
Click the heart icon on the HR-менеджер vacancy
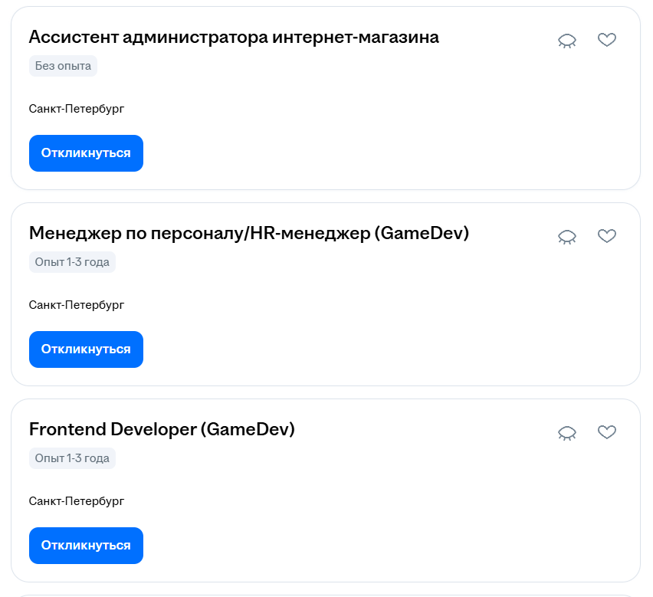pyautogui.click(x=607, y=236)
